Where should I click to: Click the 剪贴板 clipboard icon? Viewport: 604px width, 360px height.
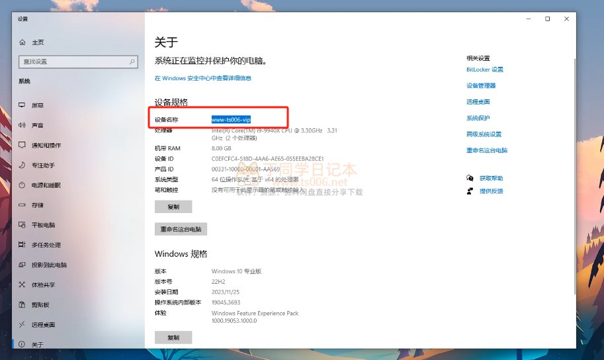coord(22,305)
